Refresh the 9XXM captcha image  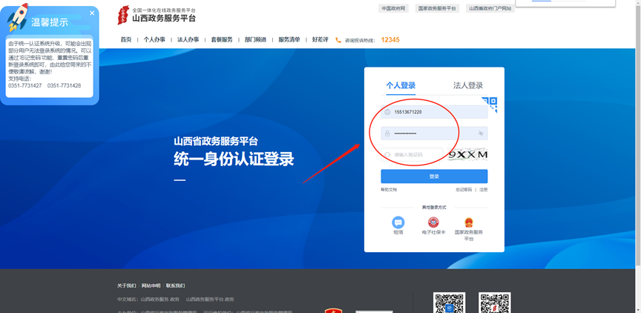tap(467, 154)
